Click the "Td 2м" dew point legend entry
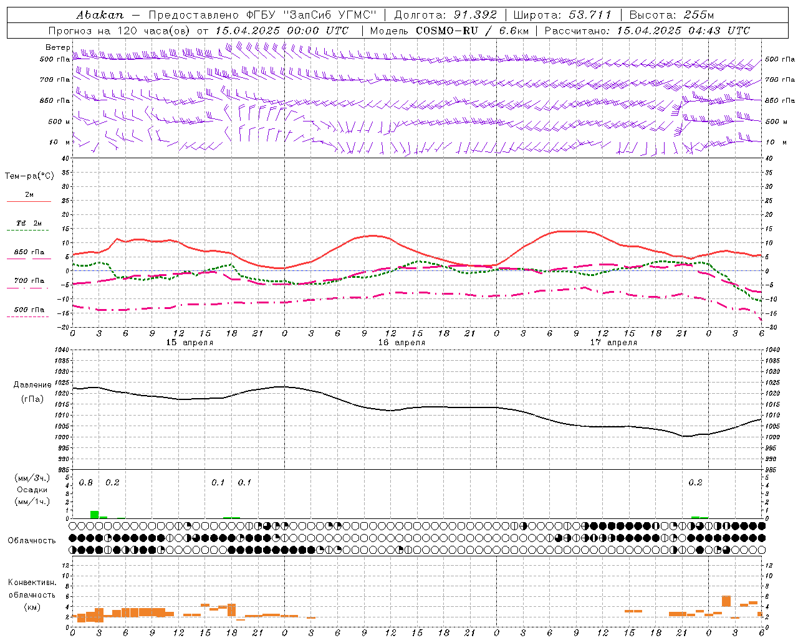Screen dimensions: 798x638 [29, 223]
